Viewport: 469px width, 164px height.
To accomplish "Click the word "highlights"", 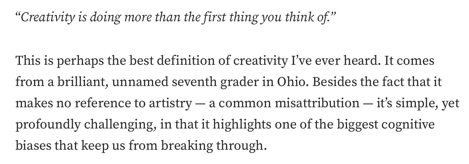I will click(226, 125).
